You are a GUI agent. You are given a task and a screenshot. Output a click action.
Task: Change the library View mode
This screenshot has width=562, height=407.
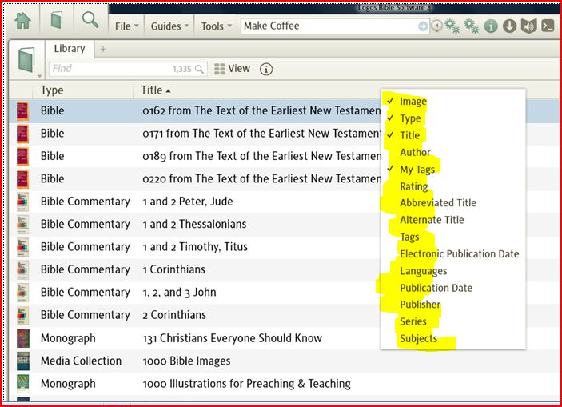232,69
